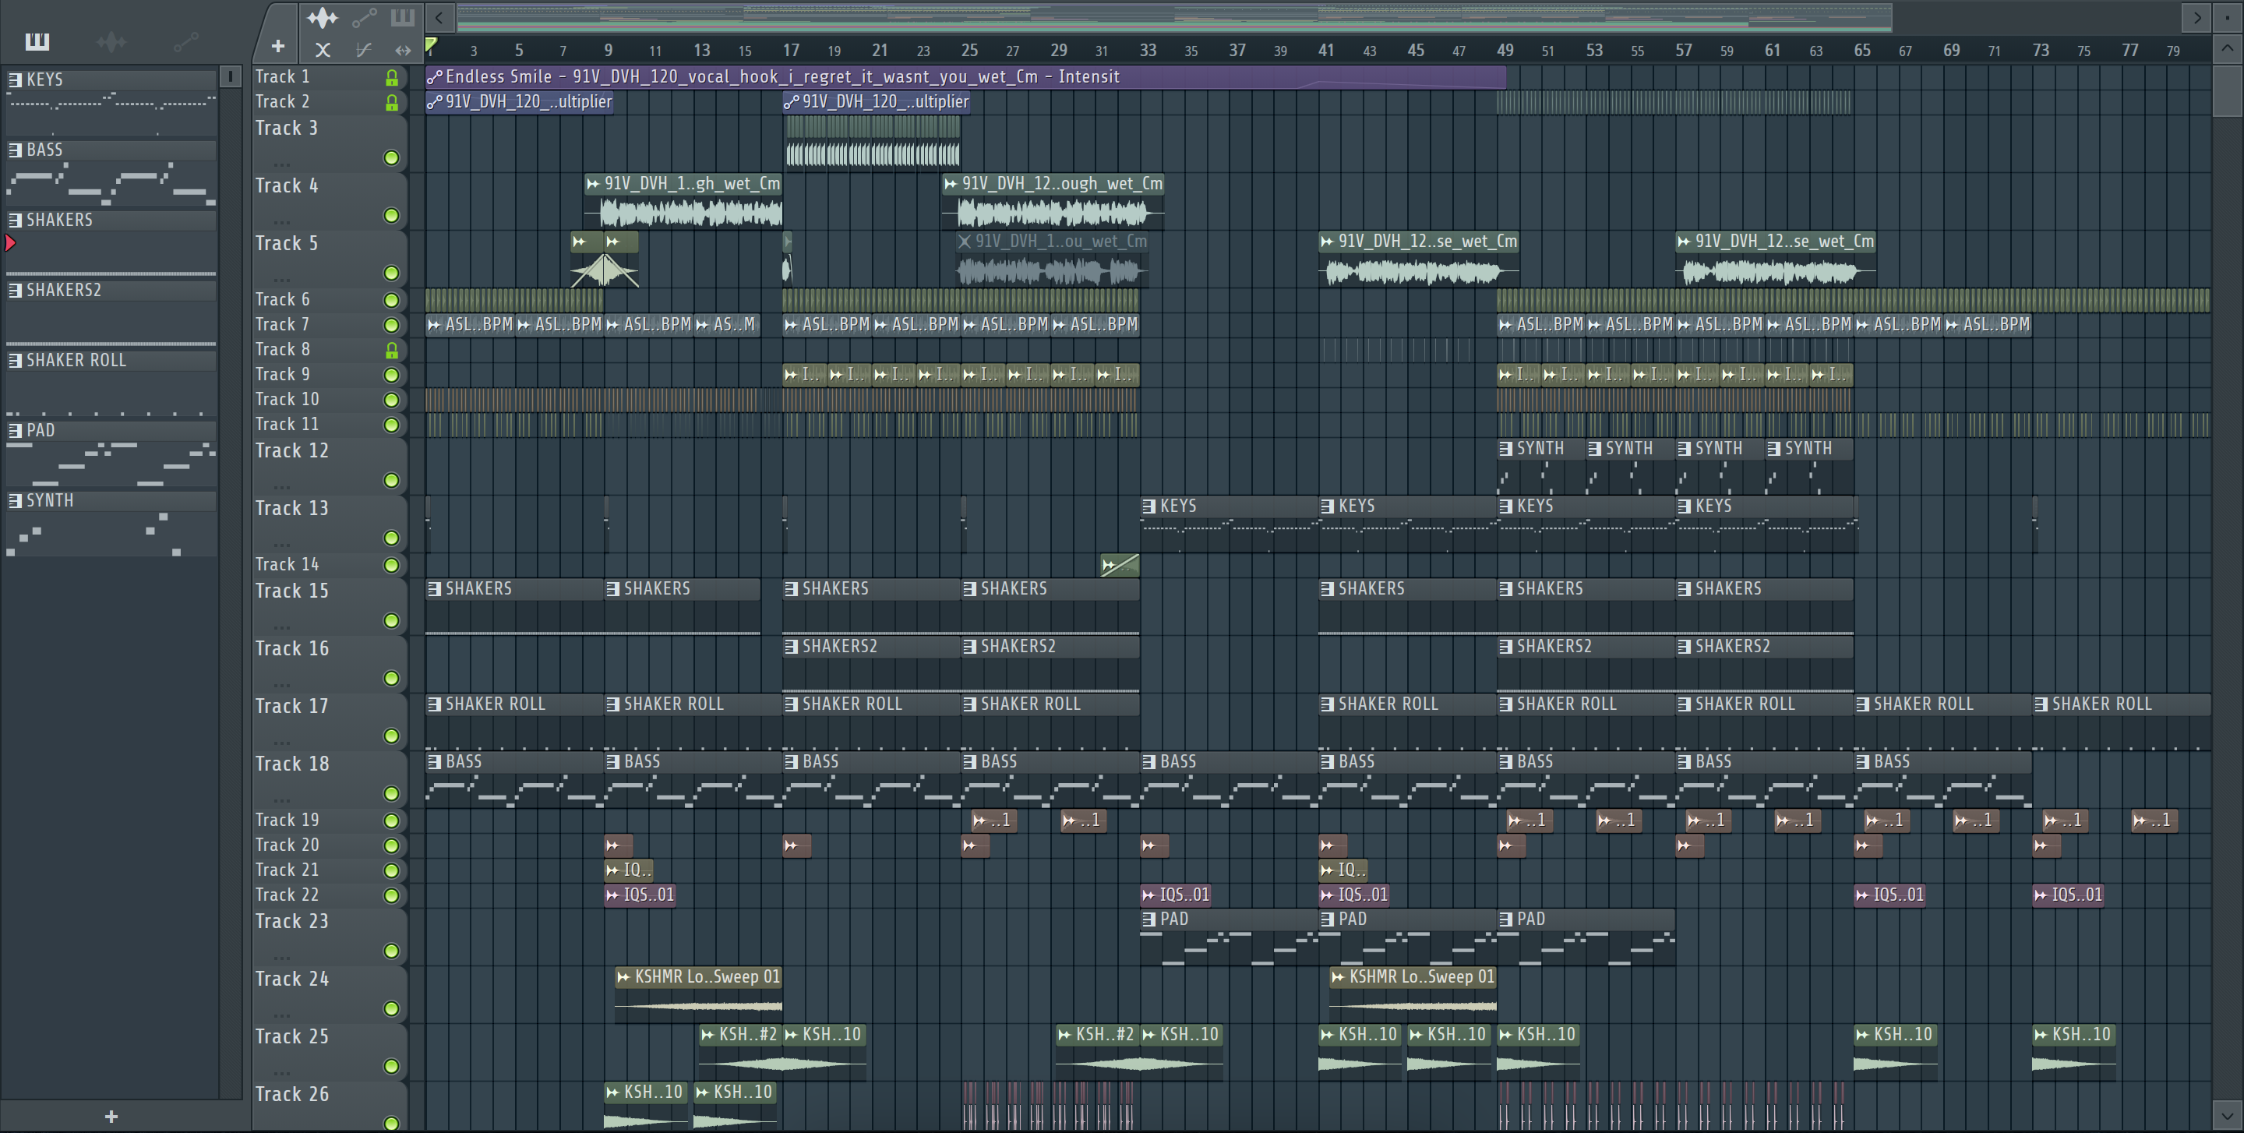Select the second 91V_DVH_120_..ultiplier clip on Track 2
The image size is (2244, 1133).
pyautogui.click(x=877, y=102)
